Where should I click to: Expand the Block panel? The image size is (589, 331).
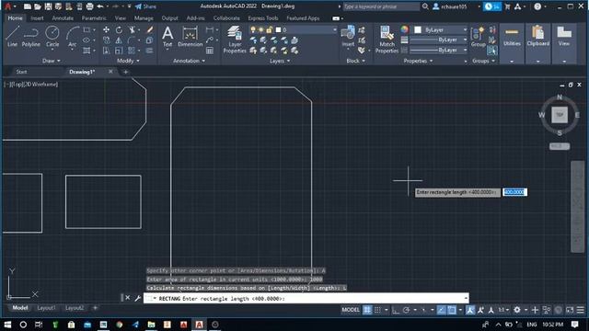[355, 61]
